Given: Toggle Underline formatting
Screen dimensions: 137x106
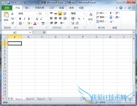Looking at the screenshot, I should (x=29, y=19).
